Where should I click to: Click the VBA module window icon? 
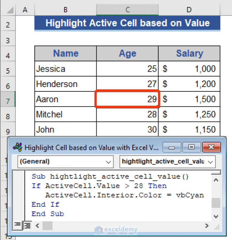[x=18, y=147]
